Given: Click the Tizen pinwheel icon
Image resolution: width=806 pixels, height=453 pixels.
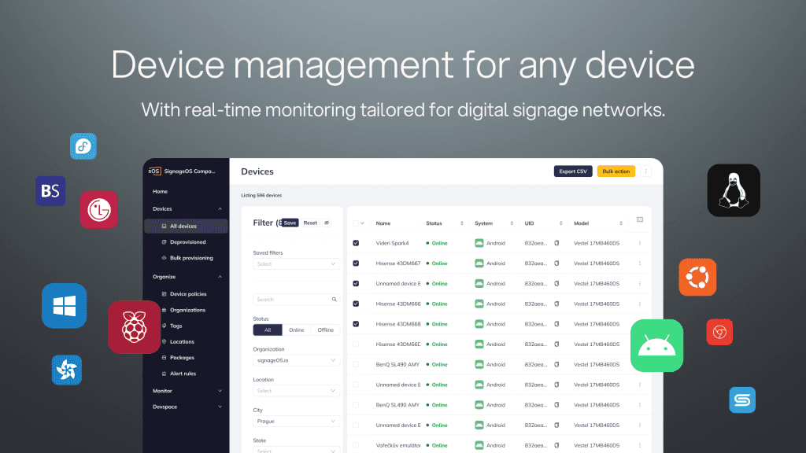Looking at the screenshot, I should click(67, 370).
